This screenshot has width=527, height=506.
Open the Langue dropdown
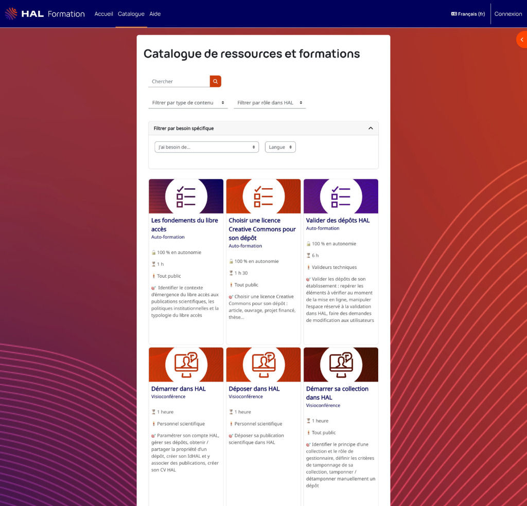(x=280, y=147)
